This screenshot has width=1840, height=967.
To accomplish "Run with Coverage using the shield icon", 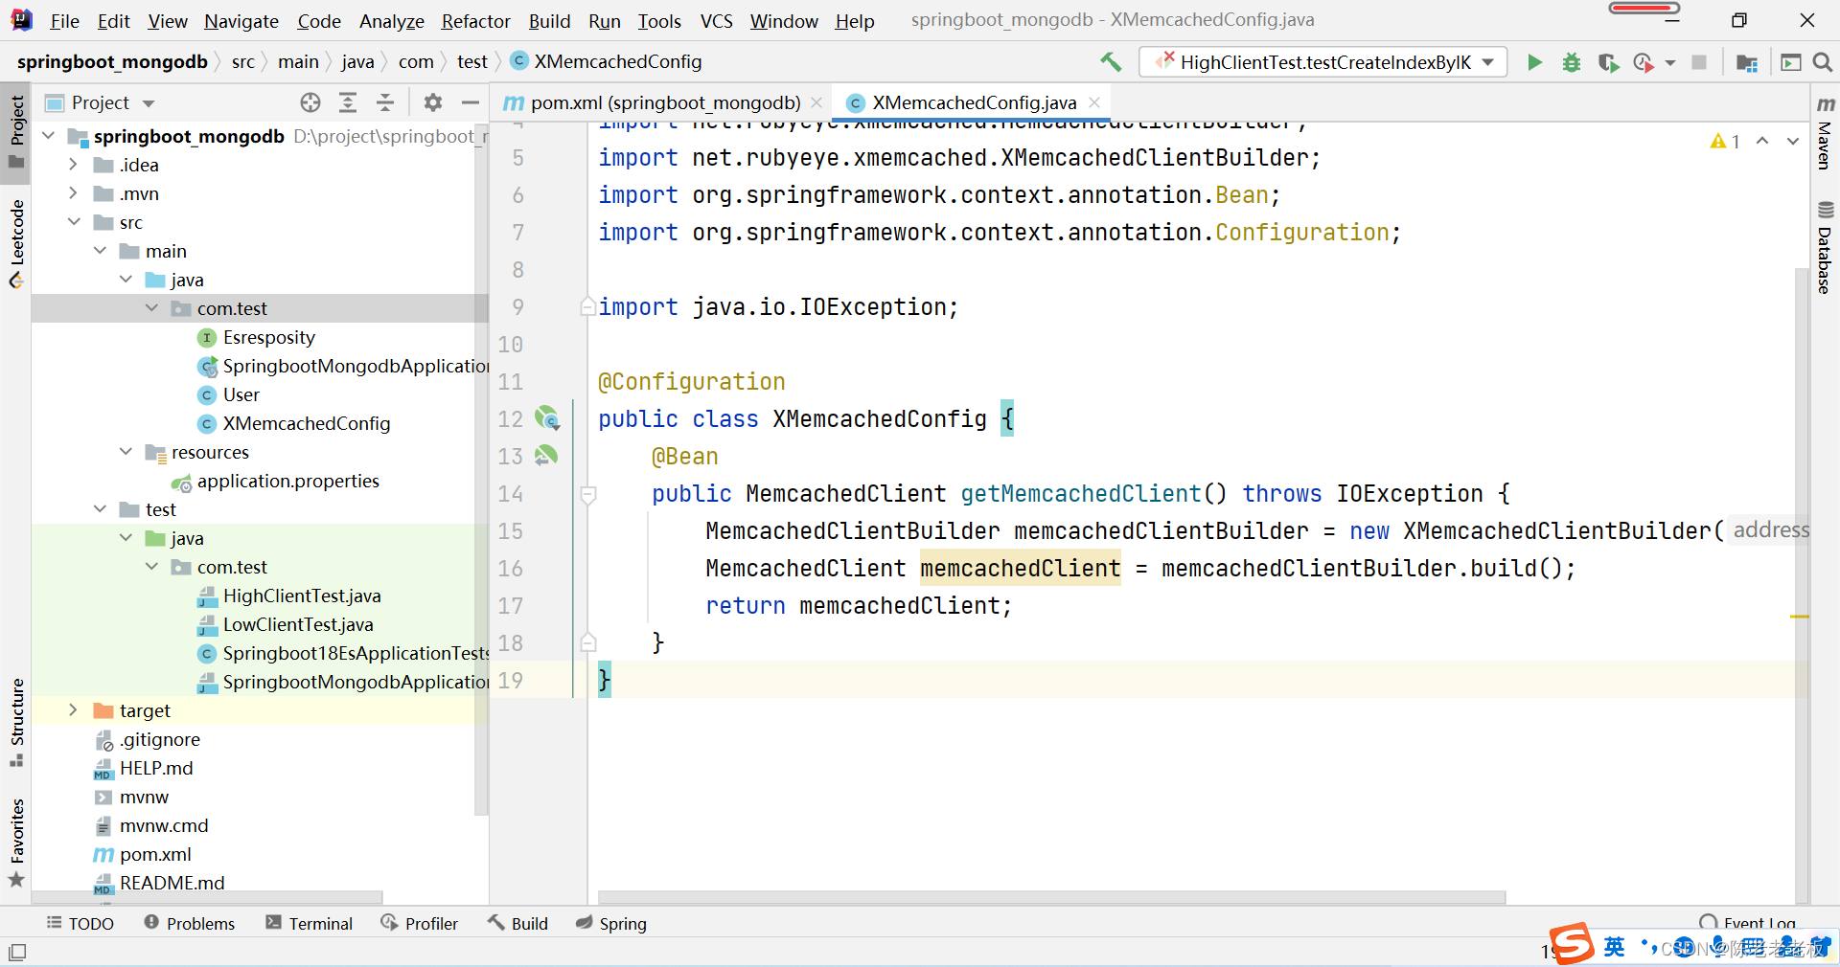I will [1608, 62].
